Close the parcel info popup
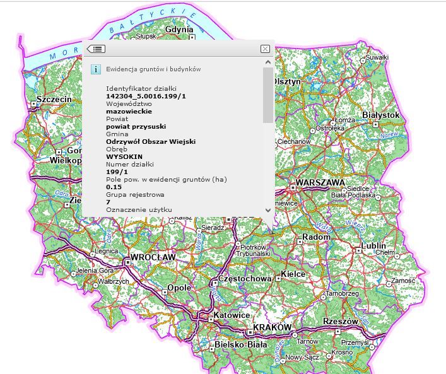This screenshot has height=374, width=446. click(x=265, y=49)
